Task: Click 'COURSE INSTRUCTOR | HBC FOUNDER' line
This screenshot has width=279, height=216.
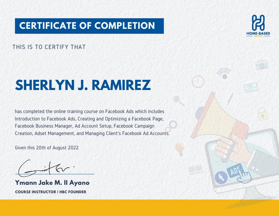Action: coord(51,192)
